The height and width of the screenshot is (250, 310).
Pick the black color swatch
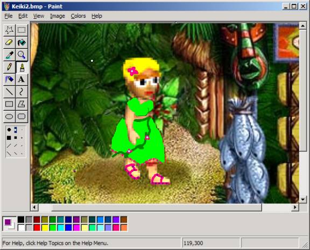21,219
